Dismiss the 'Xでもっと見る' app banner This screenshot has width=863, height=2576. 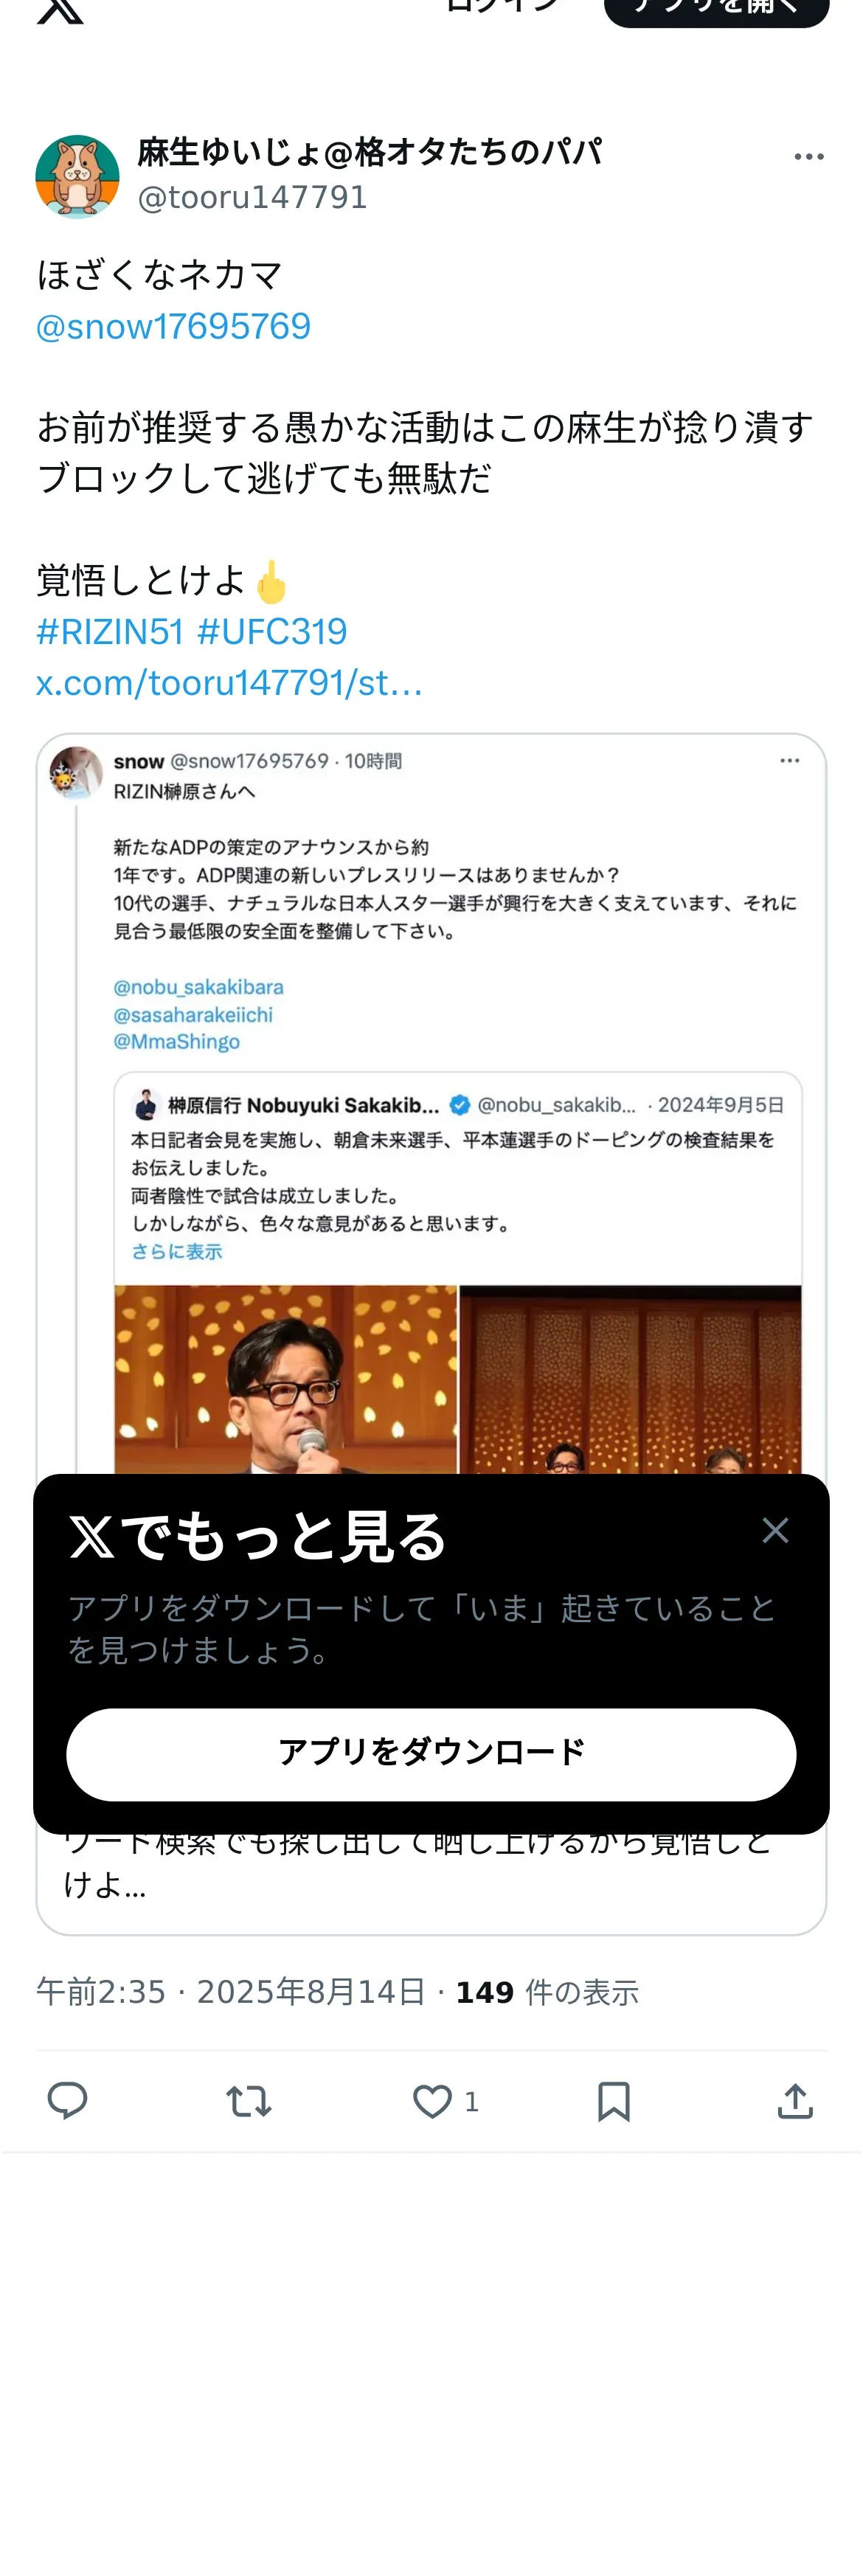pyautogui.click(x=775, y=1530)
